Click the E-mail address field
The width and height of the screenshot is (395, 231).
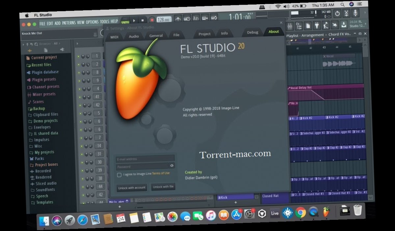[x=145, y=159]
